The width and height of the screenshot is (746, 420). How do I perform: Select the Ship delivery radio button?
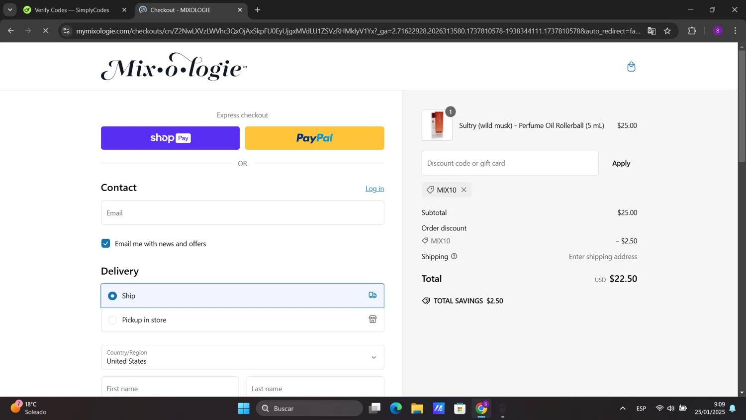[x=112, y=296]
